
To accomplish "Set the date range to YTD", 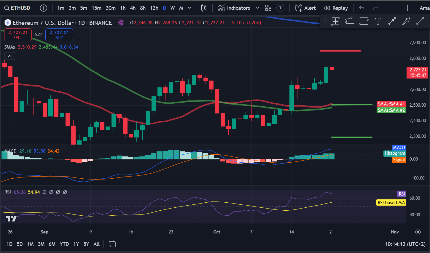I will point(64,244).
